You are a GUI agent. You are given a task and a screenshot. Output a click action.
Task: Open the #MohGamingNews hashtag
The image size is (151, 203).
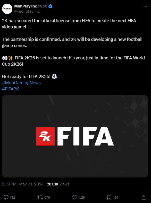tap(21, 83)
